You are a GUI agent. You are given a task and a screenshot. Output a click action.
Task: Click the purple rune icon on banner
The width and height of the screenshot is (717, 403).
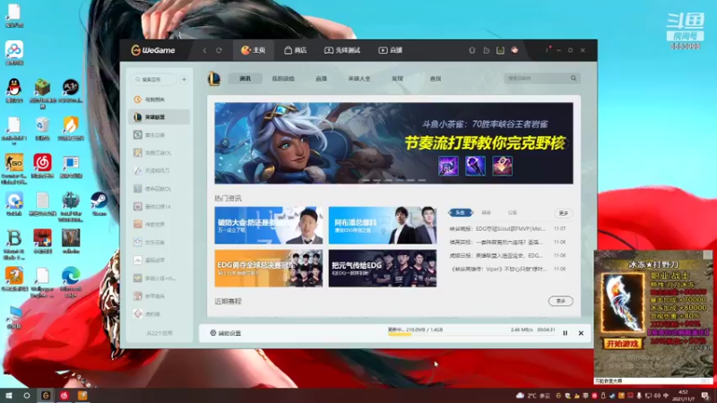tap(448, 166)
